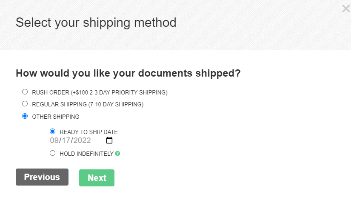Image resolution: width=351 pixels, height=203 pixels.
Task: Choose the Regular Shipping radio button
Action: 25,104
